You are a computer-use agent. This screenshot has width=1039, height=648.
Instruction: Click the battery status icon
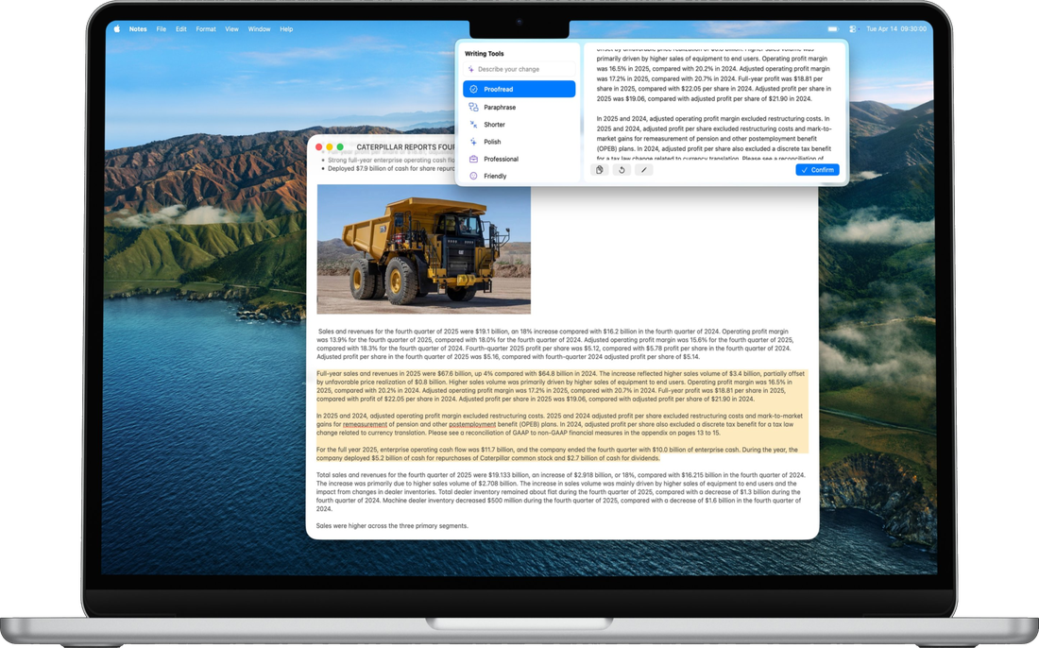pyautogui.click(x=833, y=29)
